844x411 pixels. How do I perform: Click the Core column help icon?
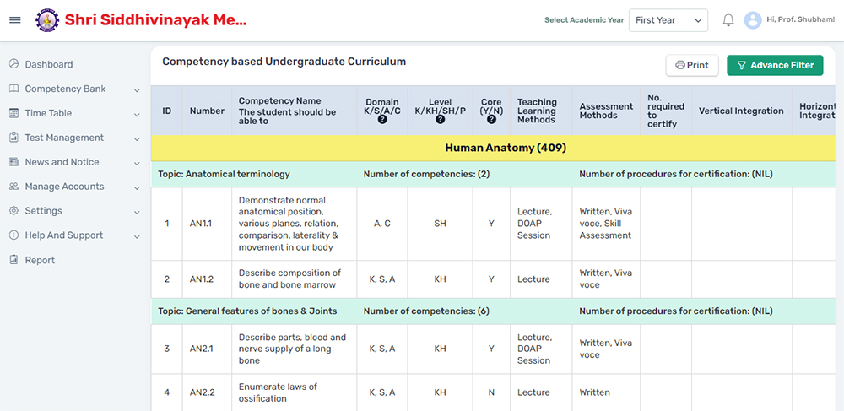tap(491, 120)
